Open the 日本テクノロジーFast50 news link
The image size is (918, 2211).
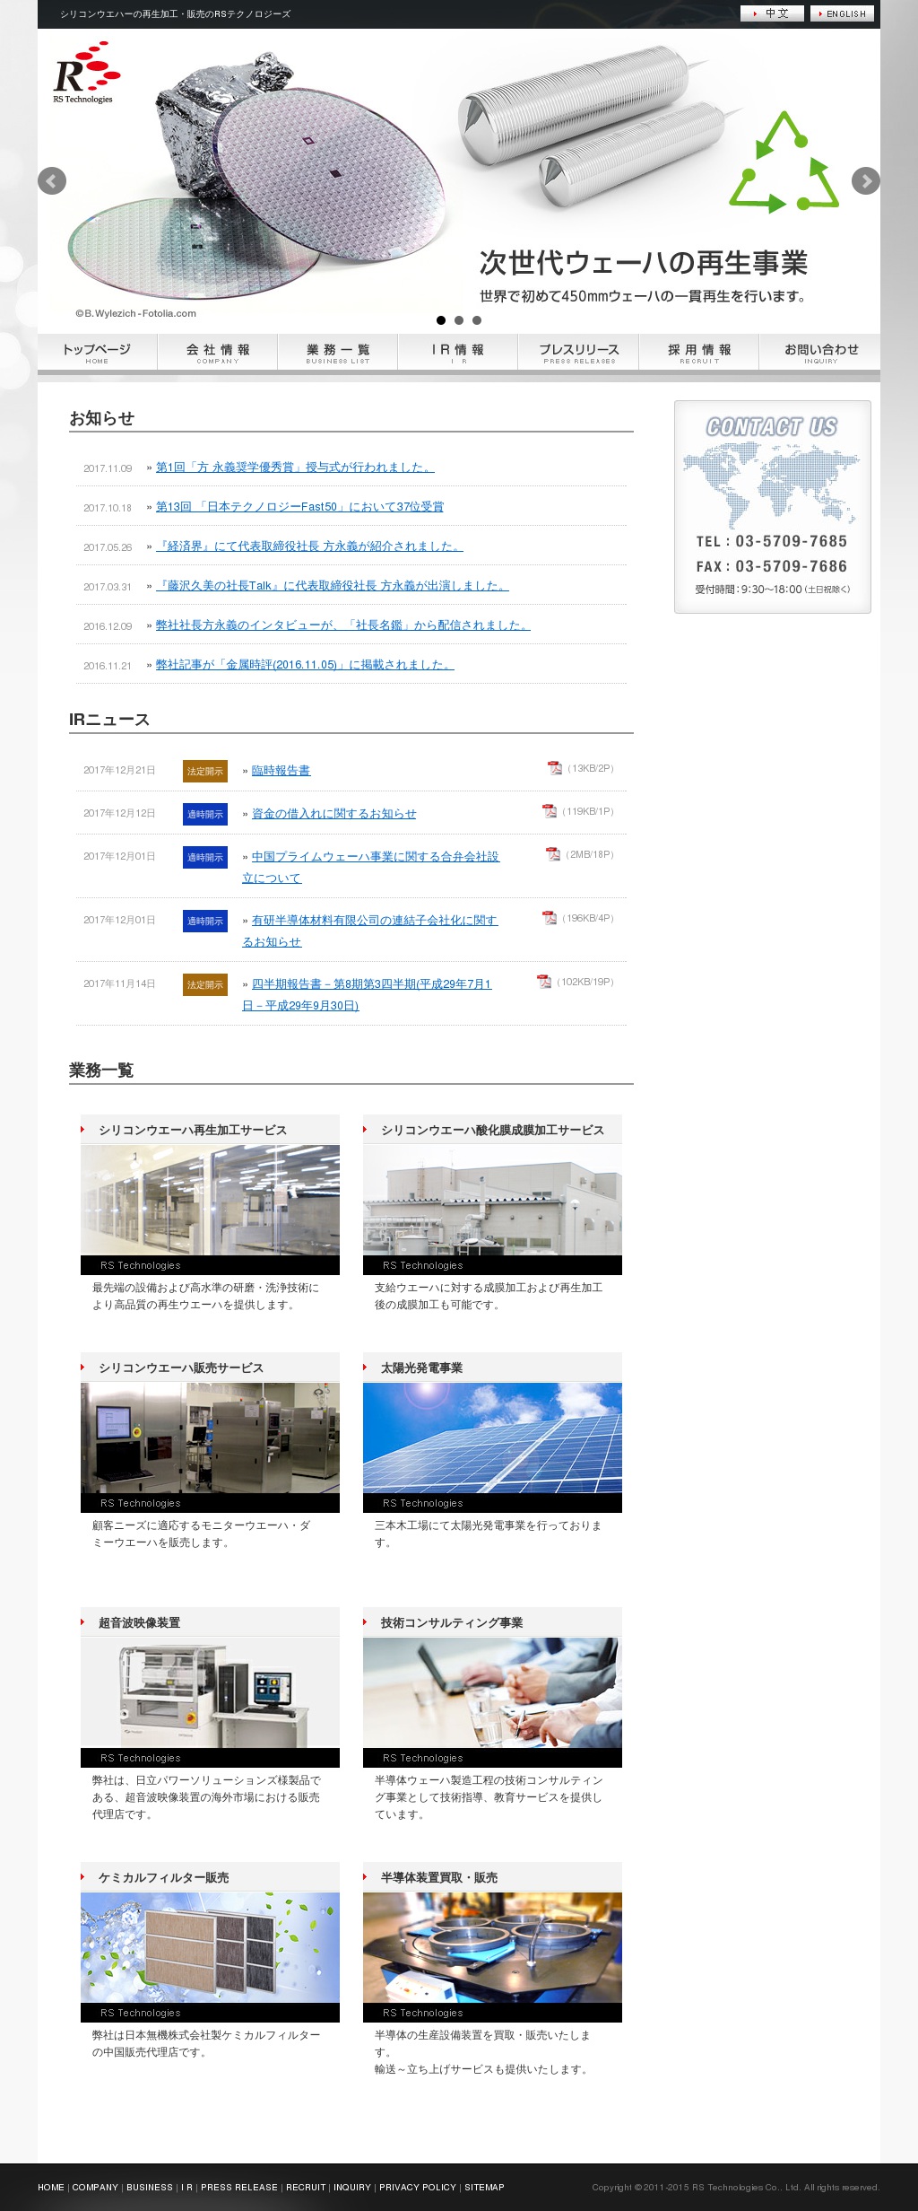[x=299, y=507]
